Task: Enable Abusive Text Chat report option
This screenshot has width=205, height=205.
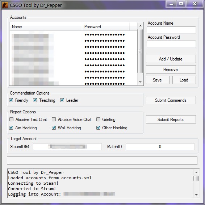Action: pos(11,120)
